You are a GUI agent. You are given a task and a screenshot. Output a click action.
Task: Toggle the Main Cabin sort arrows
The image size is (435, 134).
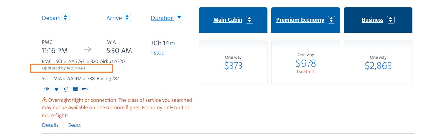[250, 20]
